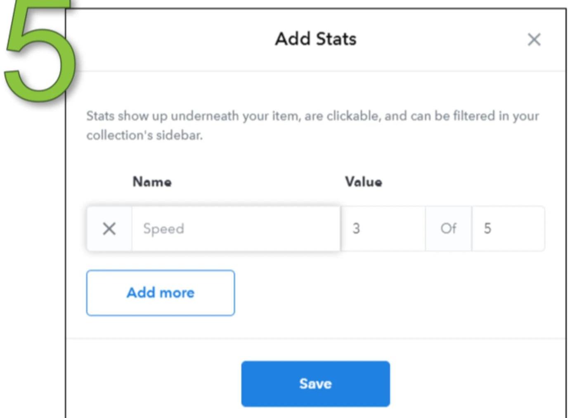This screenshot has height=418, width=572.
Task: Close the Add Stats dialog
Action: click(x=534, y=40)
